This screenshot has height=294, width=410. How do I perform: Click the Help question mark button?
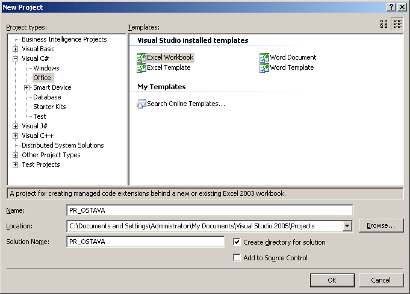[x=391, y=7]
